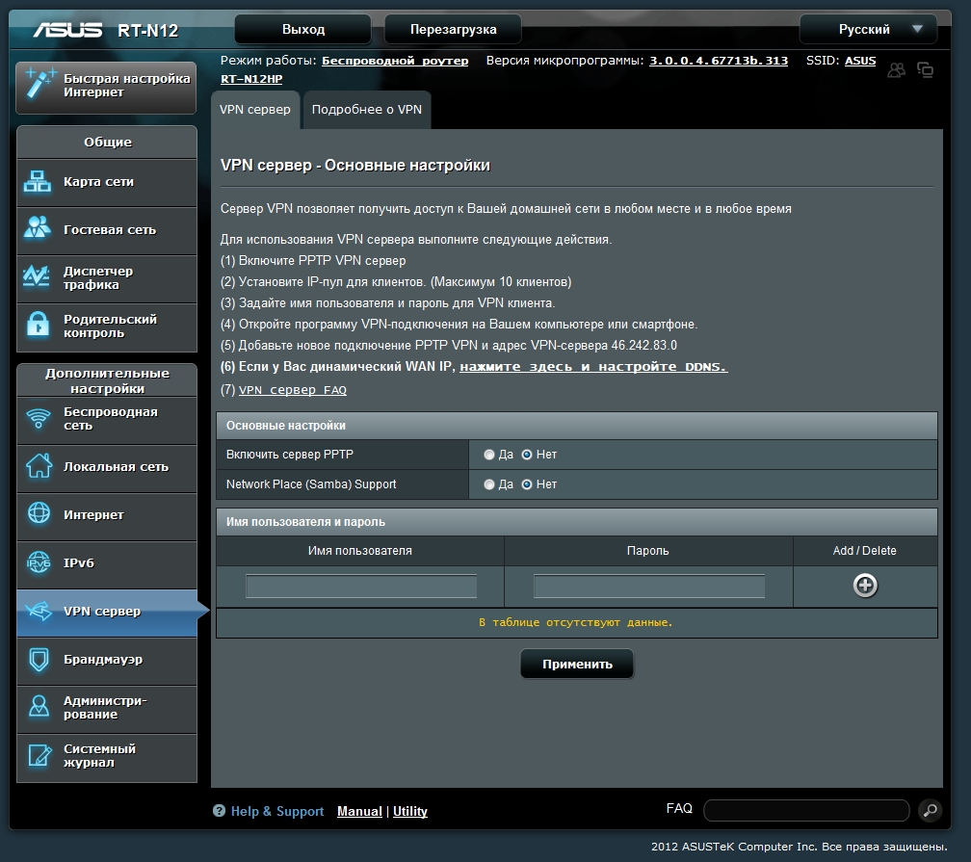
Task: Open Системный журнал menu item
Action: (x=107, y=757)
